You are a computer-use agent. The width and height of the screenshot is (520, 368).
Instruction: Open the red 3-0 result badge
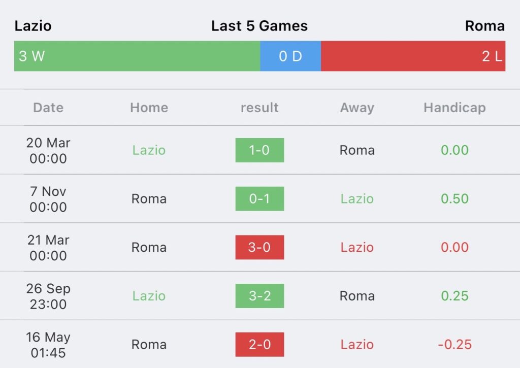[x=259, y=247]
